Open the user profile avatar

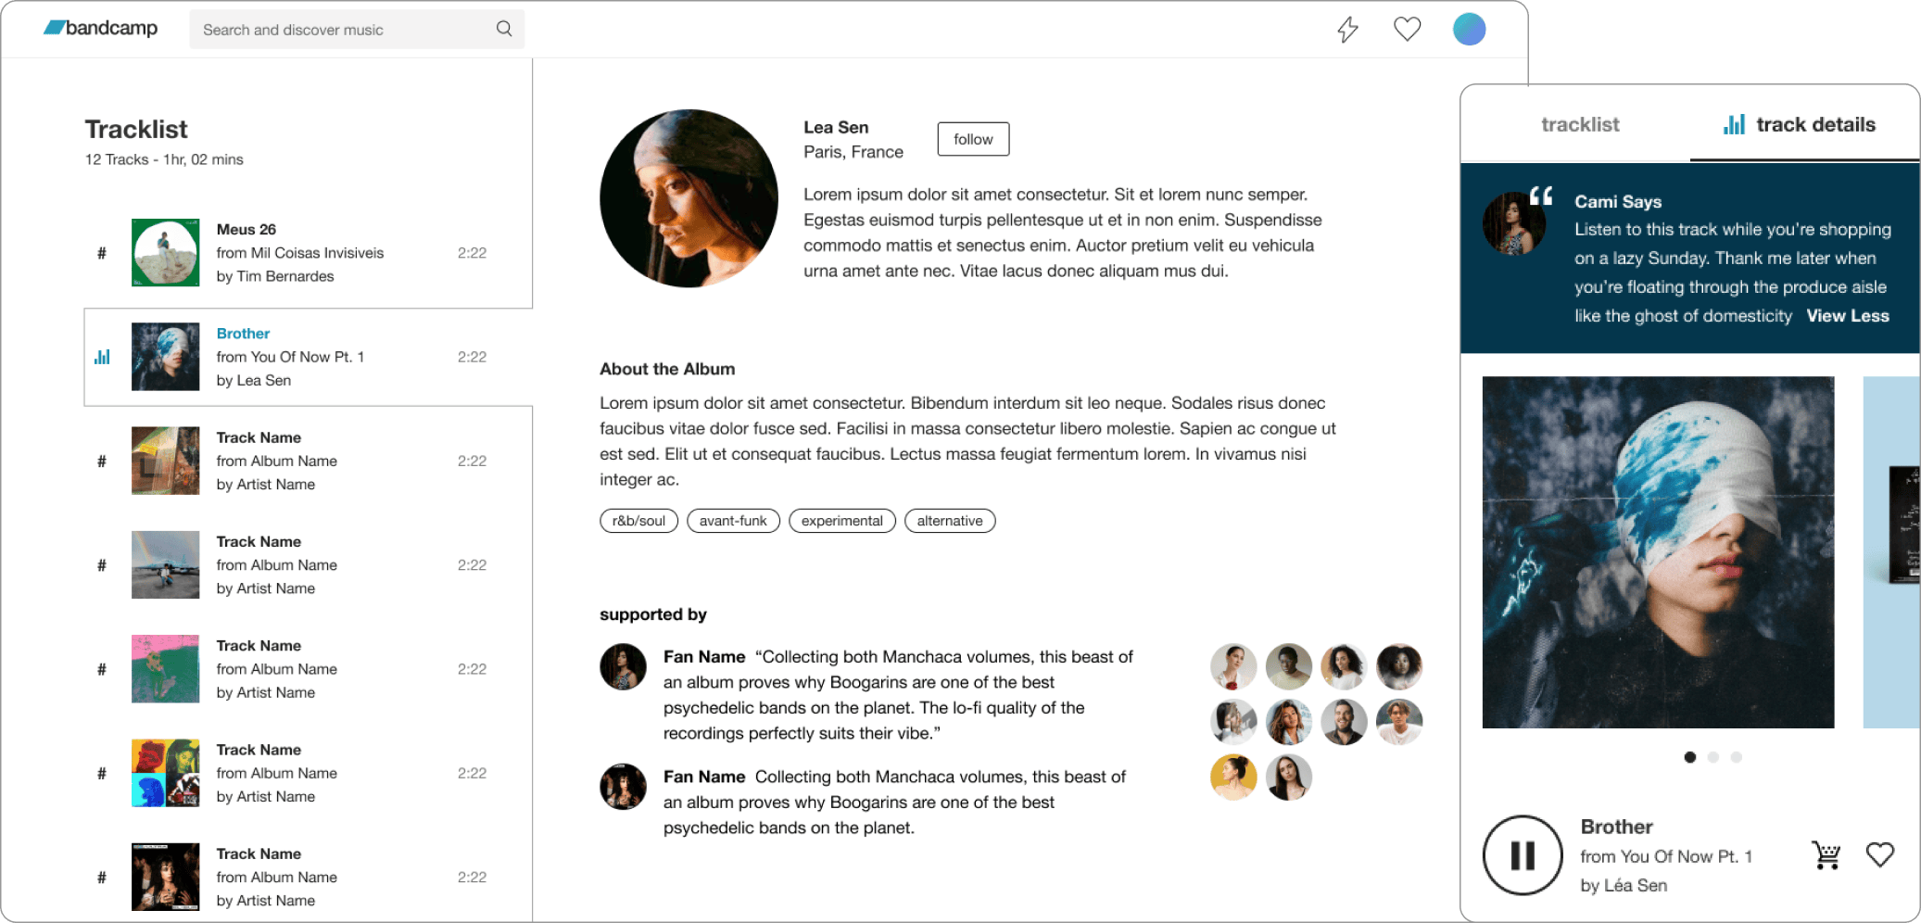click(x=1469, y=30)
